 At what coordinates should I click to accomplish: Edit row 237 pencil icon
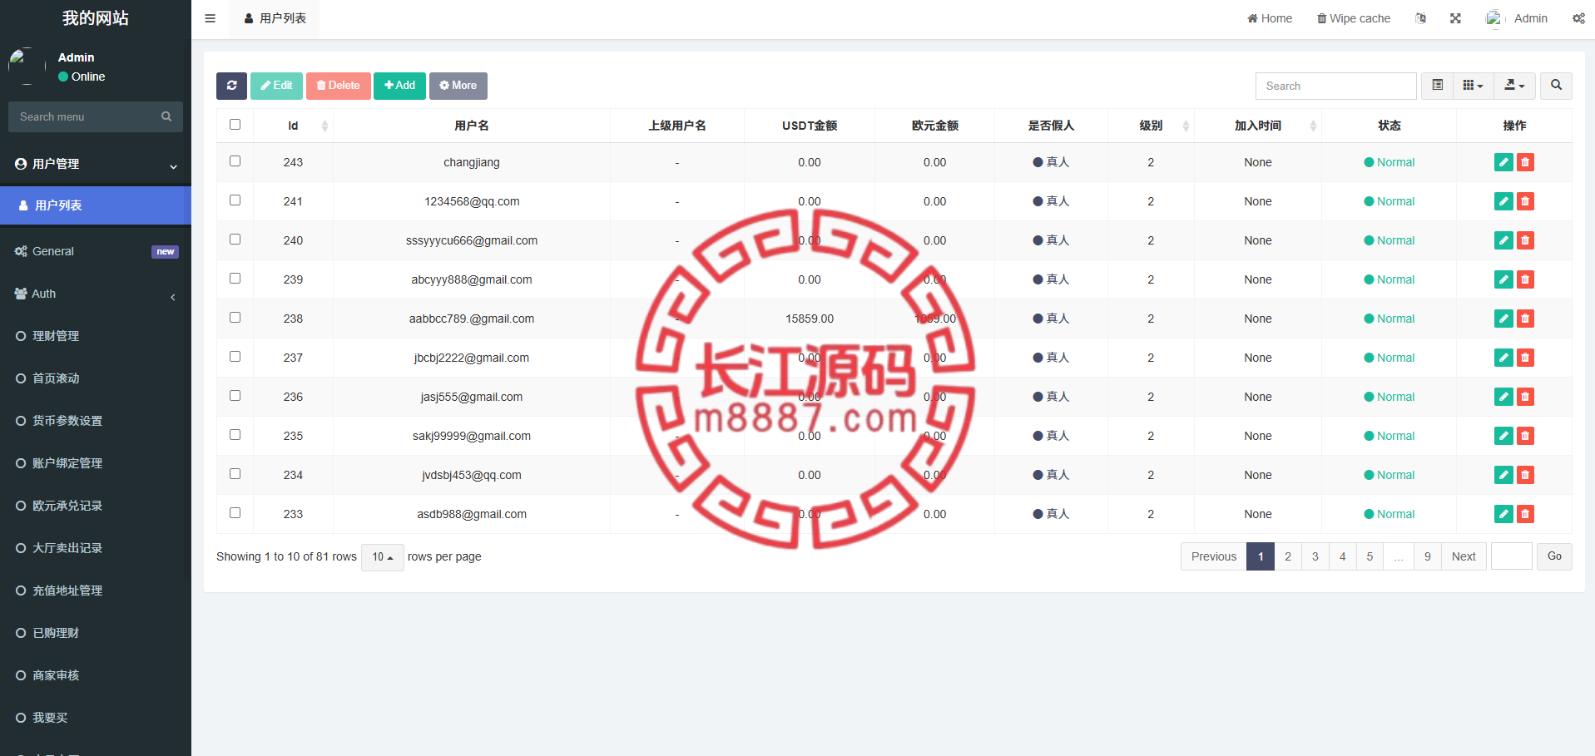pyautogui.click(x=1503, y=358)
